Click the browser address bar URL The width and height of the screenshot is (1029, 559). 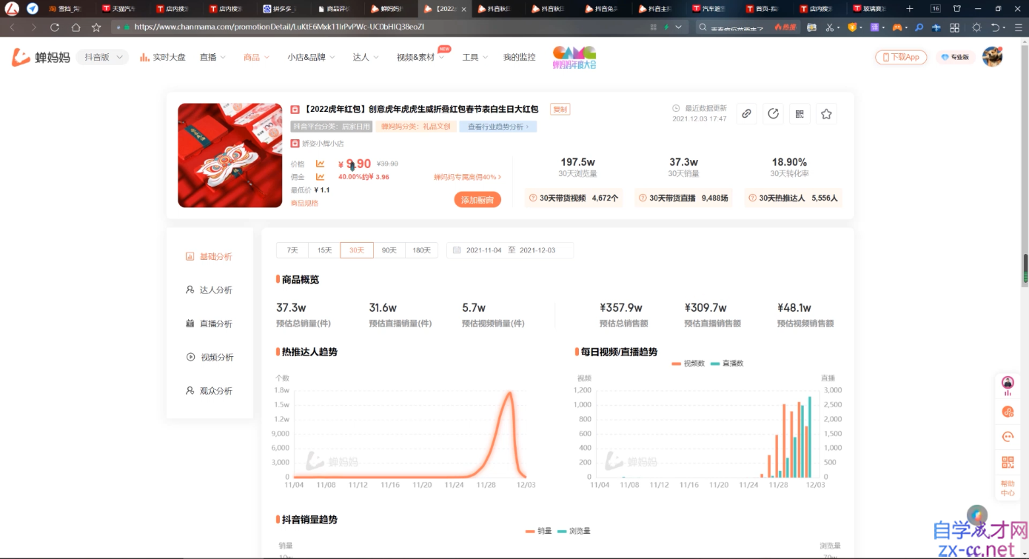click(279, 27)
